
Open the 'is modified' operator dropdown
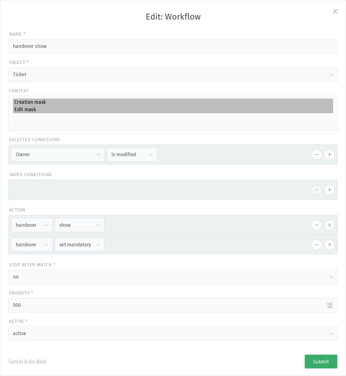tap(132, 154)
